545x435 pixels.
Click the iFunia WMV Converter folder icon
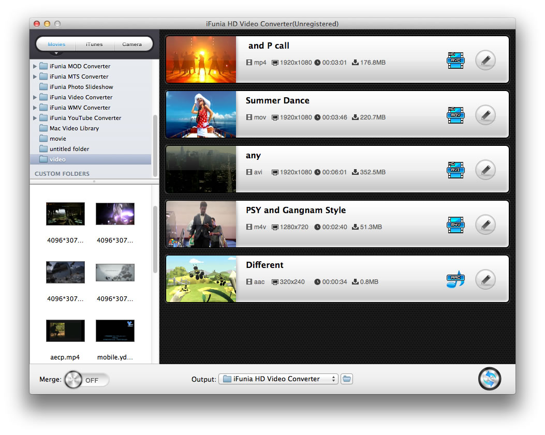pyautogui.click(x=43, y=108)
